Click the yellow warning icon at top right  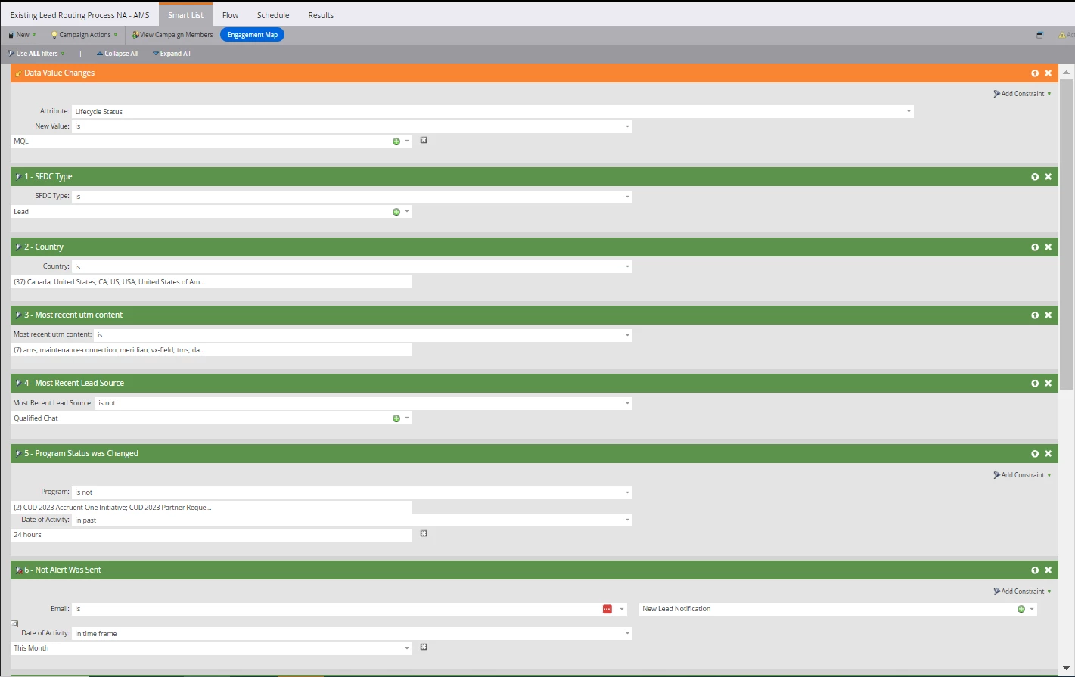1062,35
